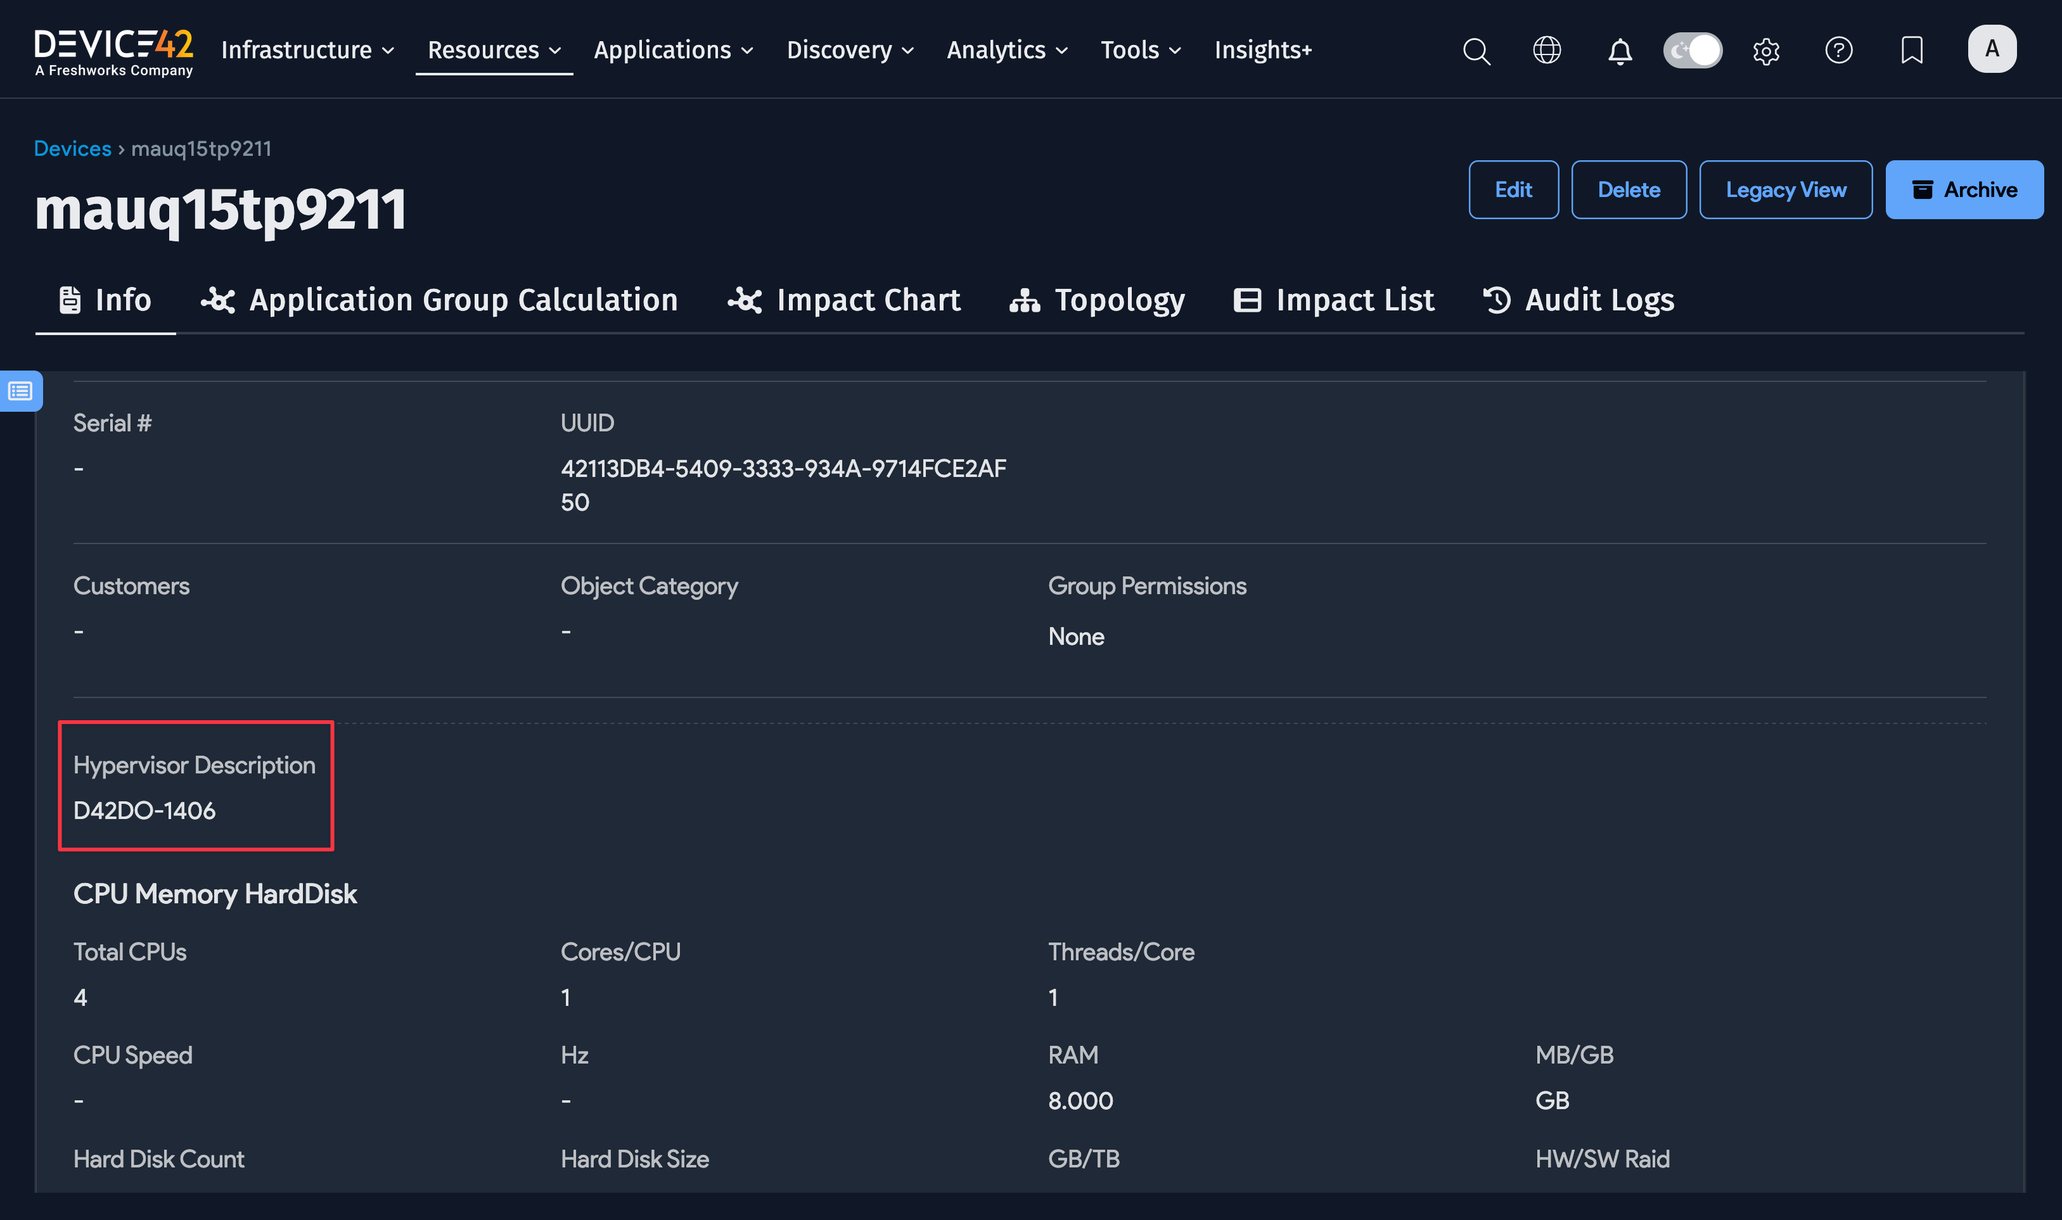Open the help question mark icon
2062x1220 pixels.
[x=1838, y=50]
